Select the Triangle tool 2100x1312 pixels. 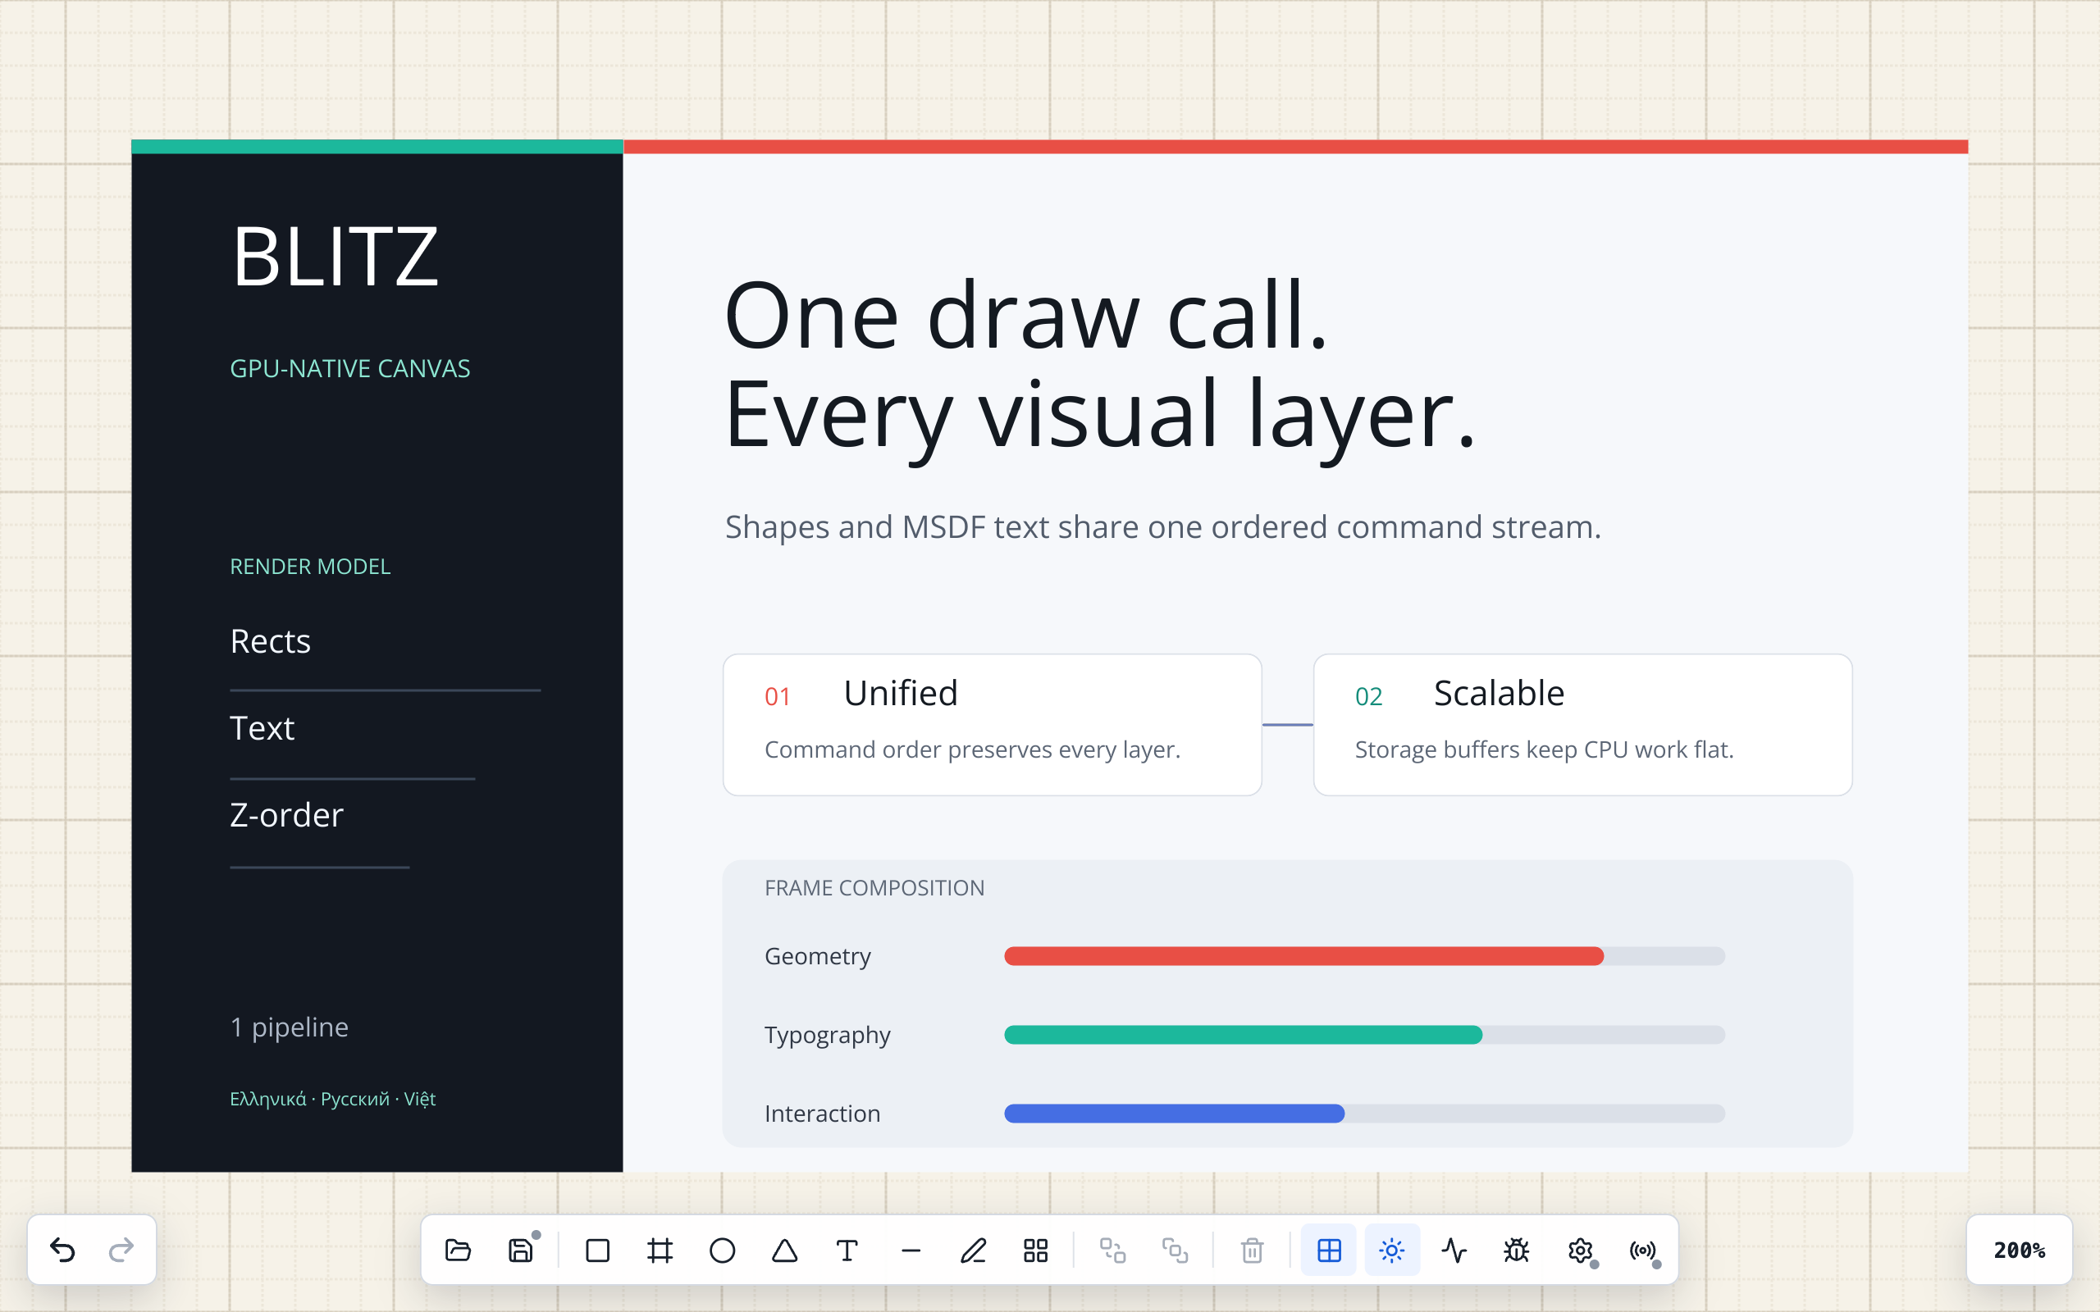point(785,1250)
